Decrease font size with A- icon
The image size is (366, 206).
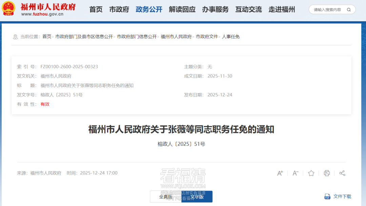pos(296,173)
